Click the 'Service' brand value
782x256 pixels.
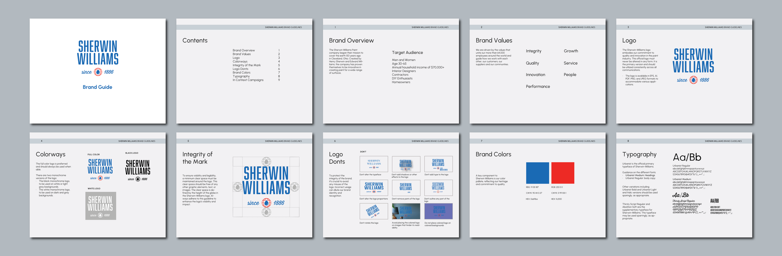tap(571, 63)
